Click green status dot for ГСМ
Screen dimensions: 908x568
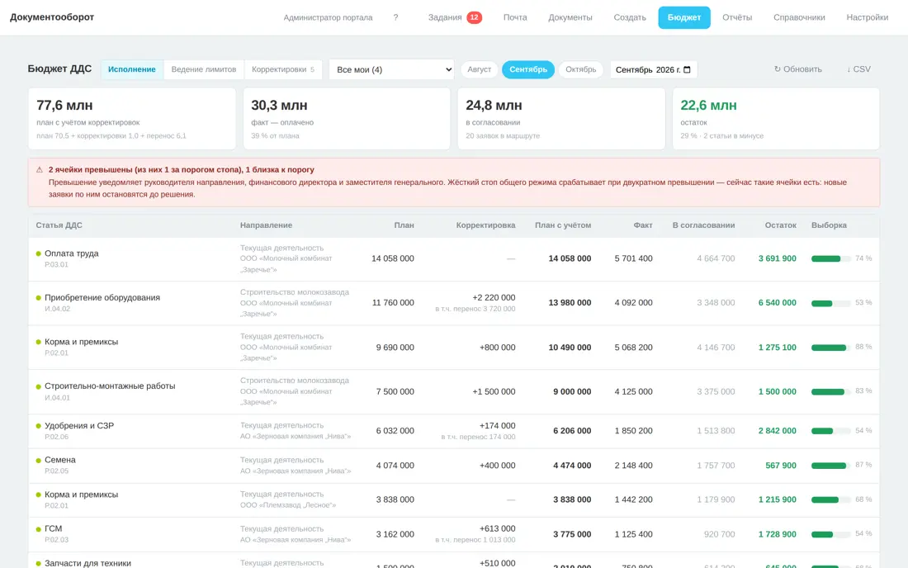(38, 529)
